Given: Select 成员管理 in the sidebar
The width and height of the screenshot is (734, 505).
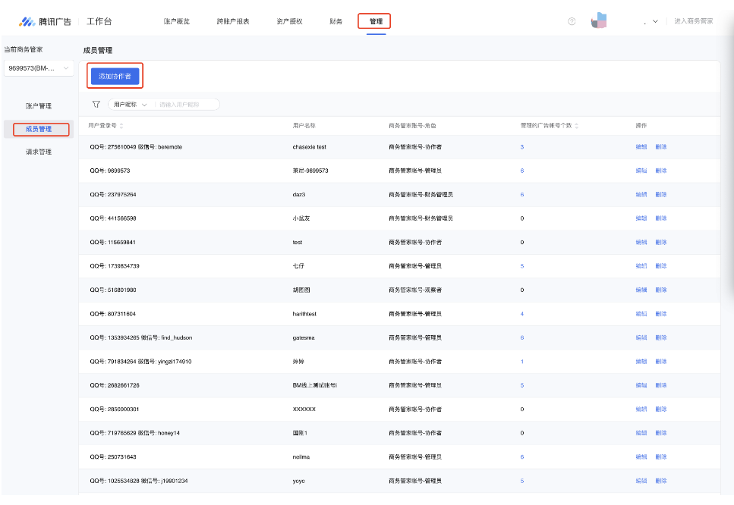Looking at the screenshot, I should (x=39, y=129).
